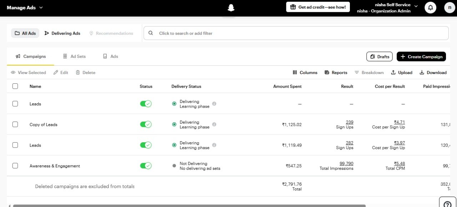Open ₹4.71 Cost per Sign Up link
The image size is (457, 207).
400,122
